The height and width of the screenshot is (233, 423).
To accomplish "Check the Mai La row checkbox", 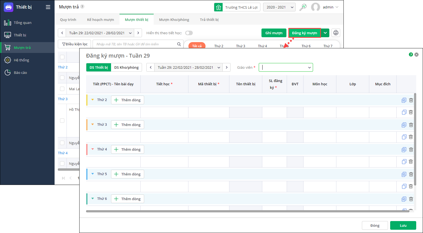I will tap(62, 89).
